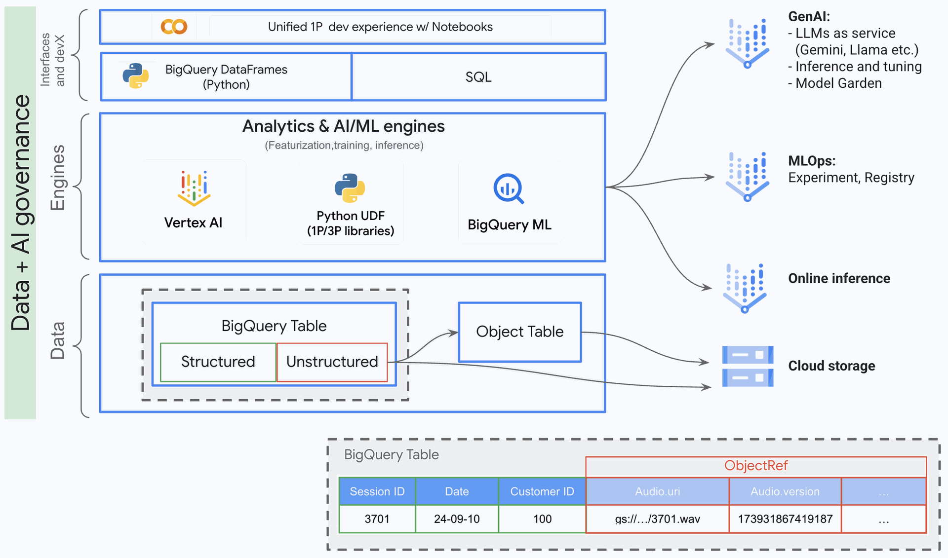Viewport: 948px width, 558px height.
Task: Click the Date column header
Action: (457, 491)
